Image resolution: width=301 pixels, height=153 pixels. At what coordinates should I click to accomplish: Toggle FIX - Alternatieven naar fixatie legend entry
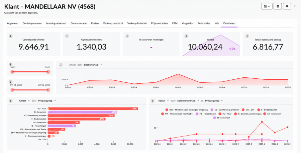(177, 114)
